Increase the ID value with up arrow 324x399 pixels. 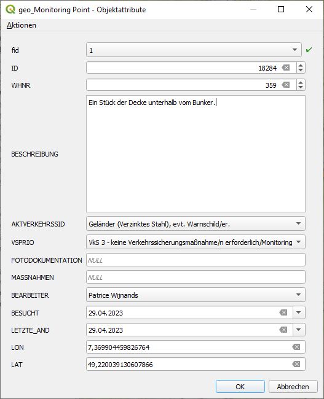coord(301,65)
